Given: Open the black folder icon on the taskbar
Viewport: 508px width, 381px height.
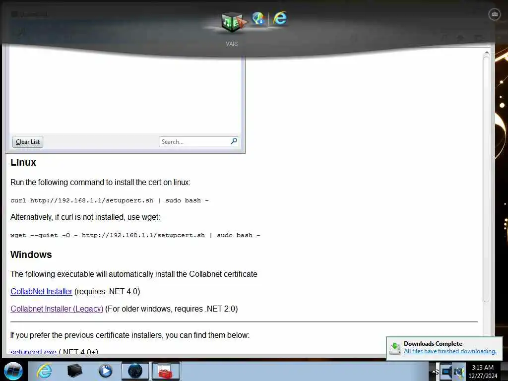Looking at the screenshot, I should coord(74,371).
